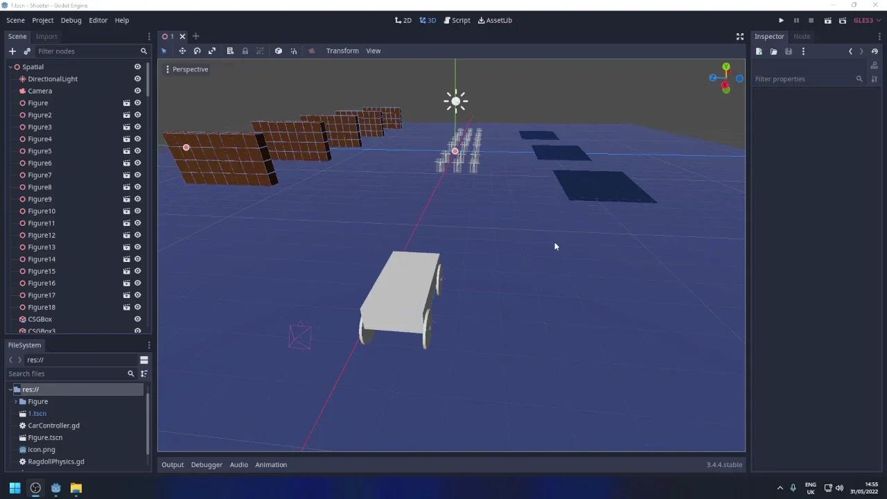Viewport: 887px width, 499px height.
Task: Toggle use local space cube icon
Action: 279,51
